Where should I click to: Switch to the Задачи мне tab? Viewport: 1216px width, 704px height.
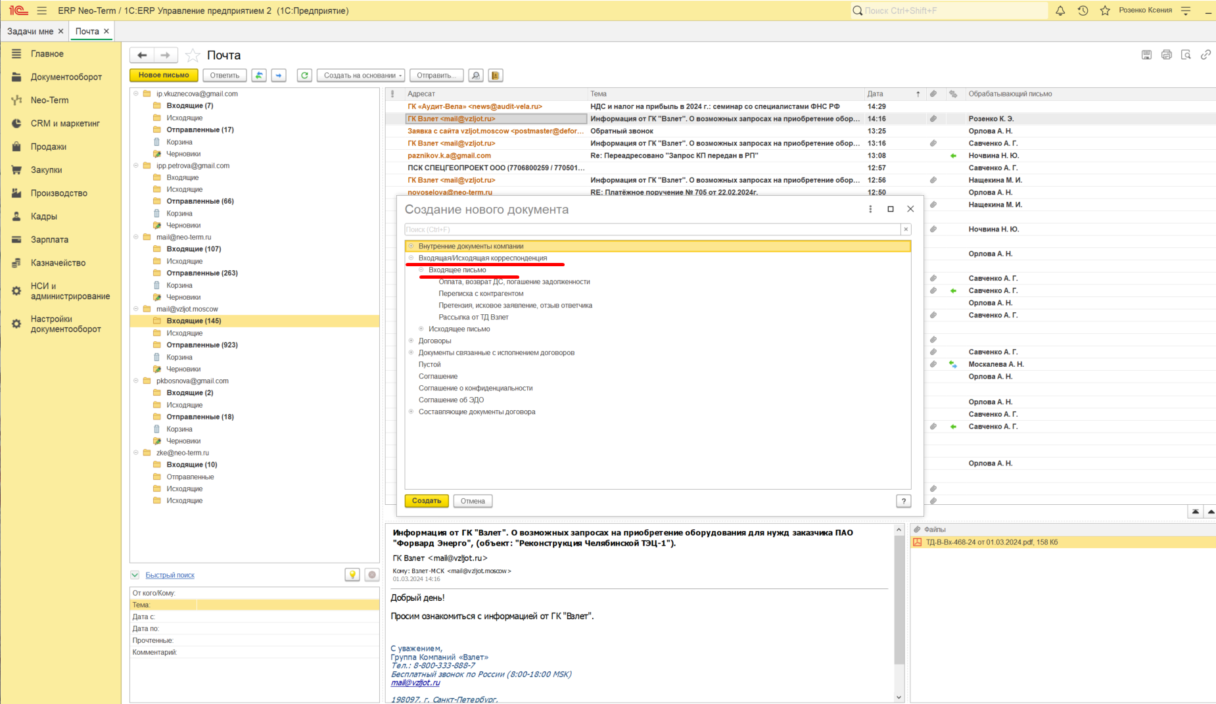[x=30, y=32]
